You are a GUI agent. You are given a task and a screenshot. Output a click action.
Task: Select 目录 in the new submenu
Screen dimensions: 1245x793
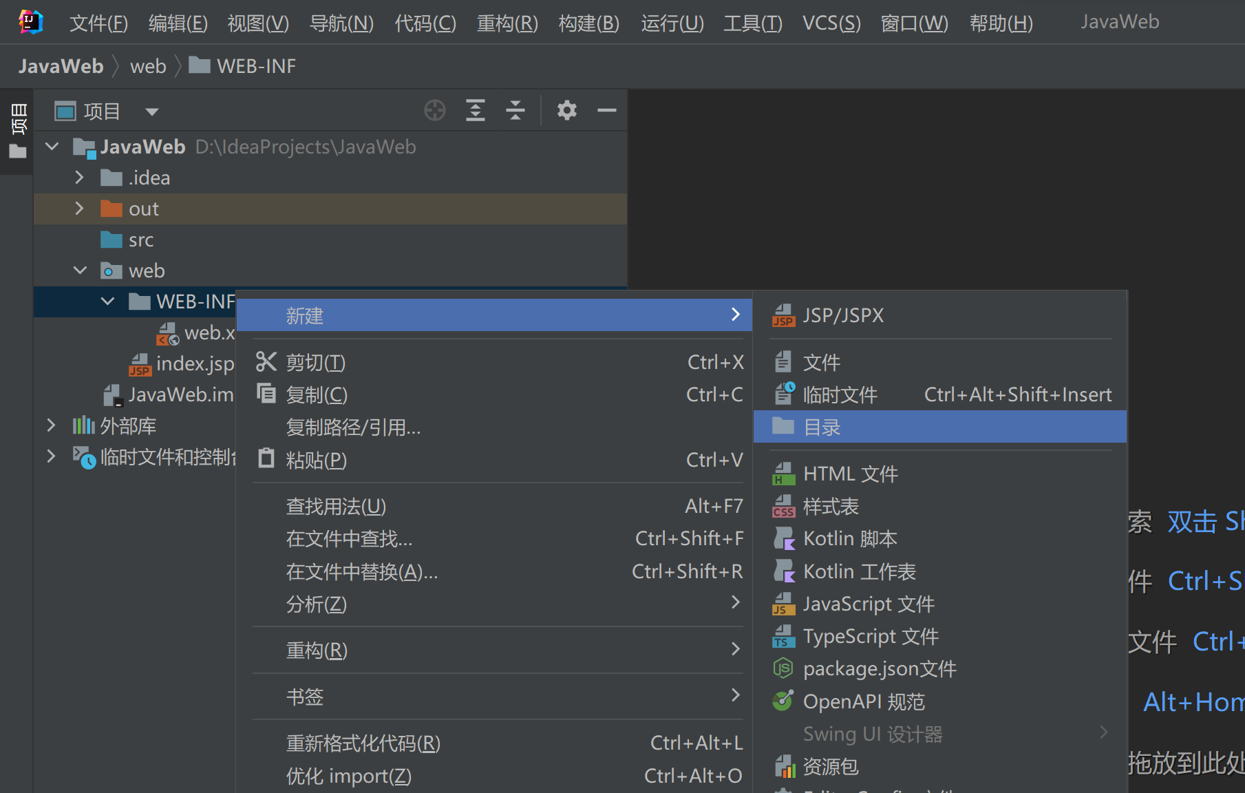(822, 427)
